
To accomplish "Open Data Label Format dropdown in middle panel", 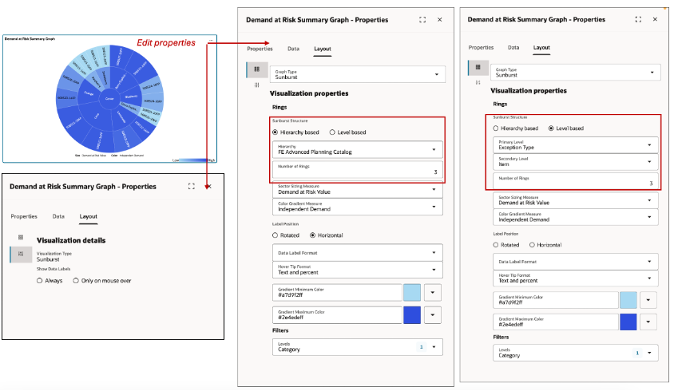I will [x=358, y=253].
